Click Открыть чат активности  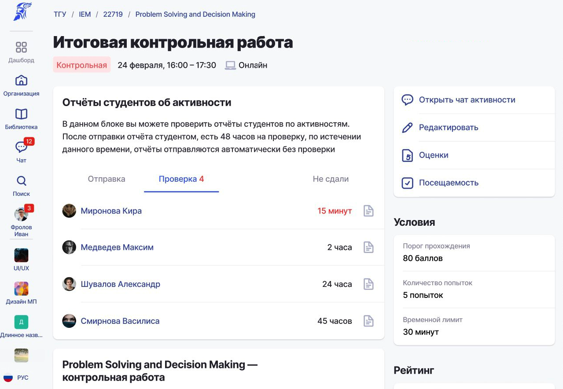click(x=467, y=100)
